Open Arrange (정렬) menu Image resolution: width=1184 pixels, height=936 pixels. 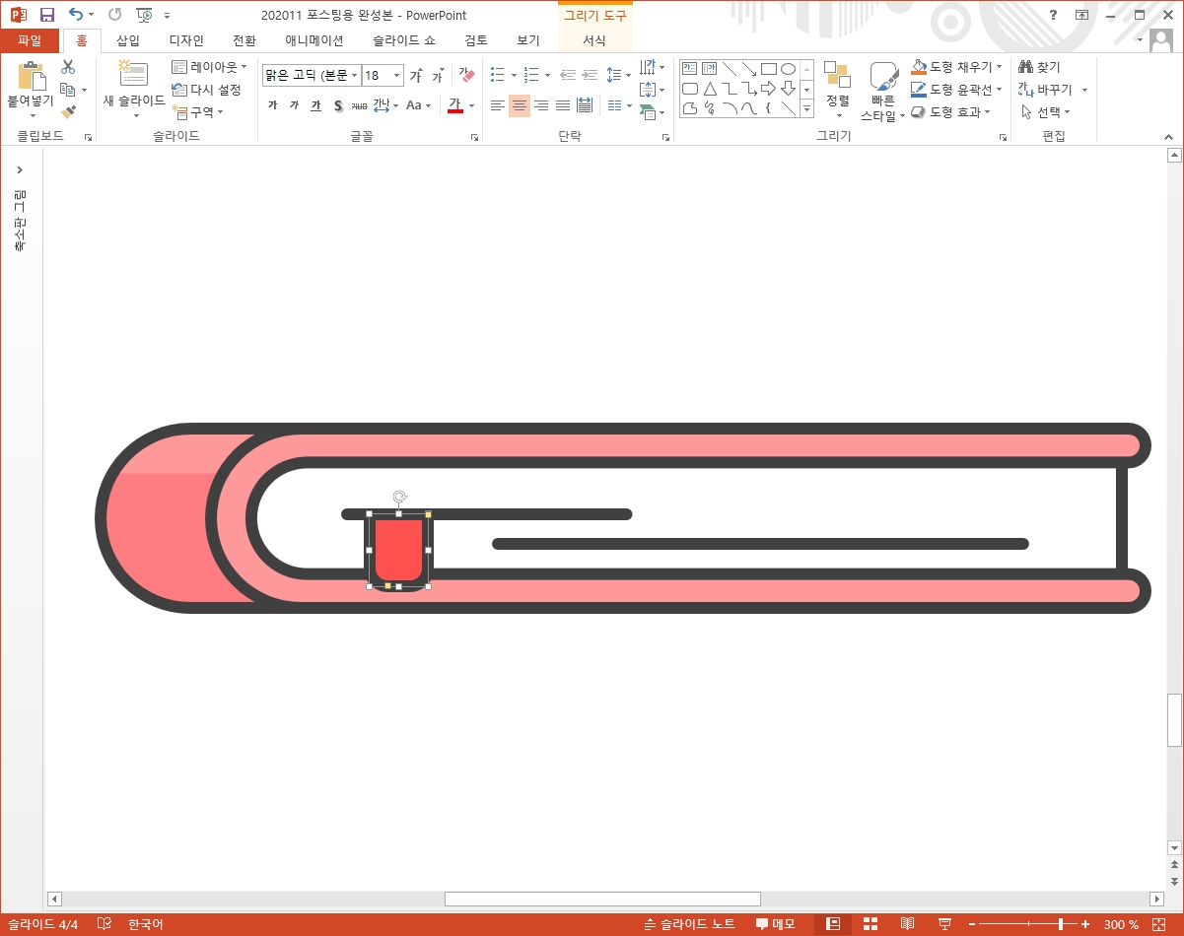[x=838, y=90]
